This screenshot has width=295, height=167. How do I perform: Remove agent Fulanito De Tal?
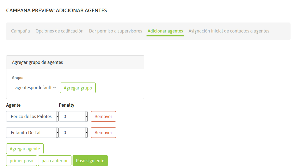click(103, 133)
